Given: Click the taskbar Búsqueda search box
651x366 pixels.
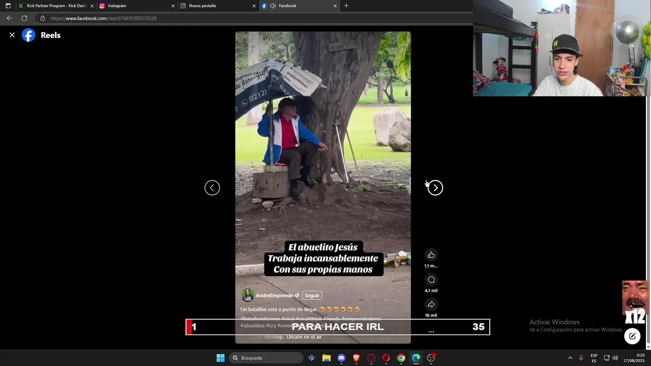Looking at the screenshot, I should pos(266,358).
